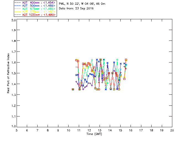Image resolution: width=177 pixels, height=141 pixels.
Task: Click the y-axis tick label 1.2
Action: (x=14, y=106)
